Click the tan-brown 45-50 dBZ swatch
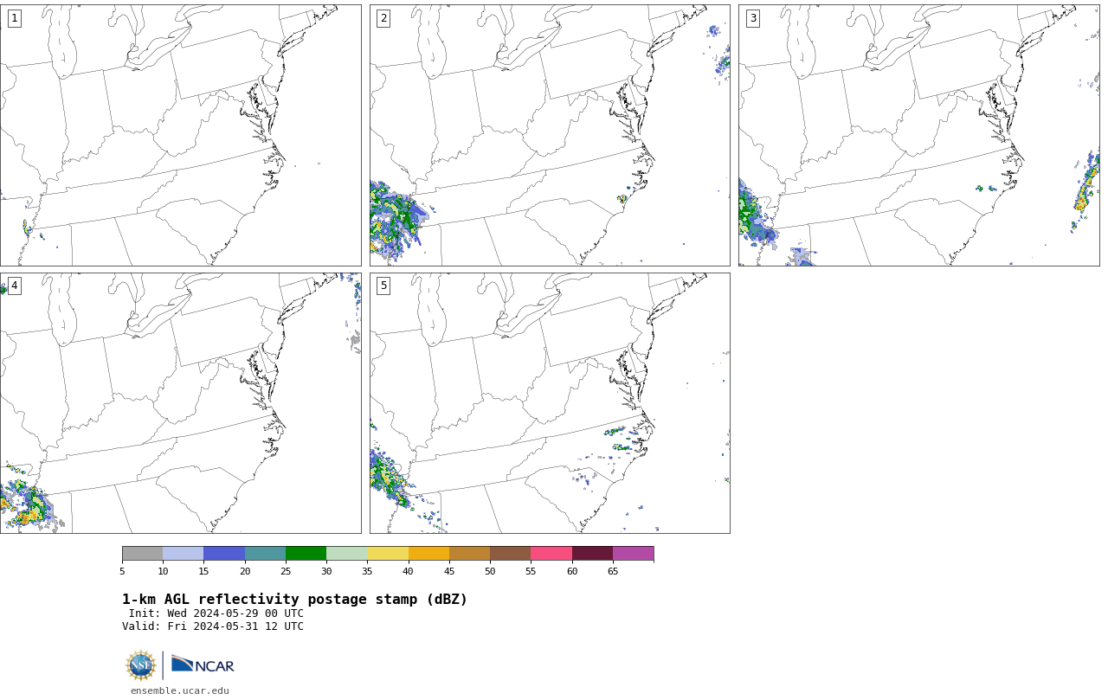Screen dimensions: 1108x700 (469, 554)
